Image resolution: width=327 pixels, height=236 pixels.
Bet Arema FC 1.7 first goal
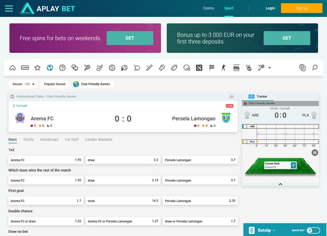pyautogui.click(x=46, y=201)
